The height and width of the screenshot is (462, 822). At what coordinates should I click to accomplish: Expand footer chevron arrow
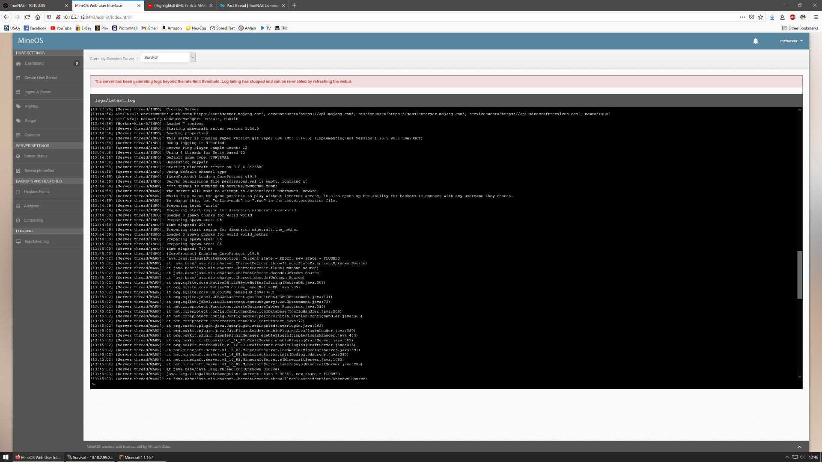(799, 447)
